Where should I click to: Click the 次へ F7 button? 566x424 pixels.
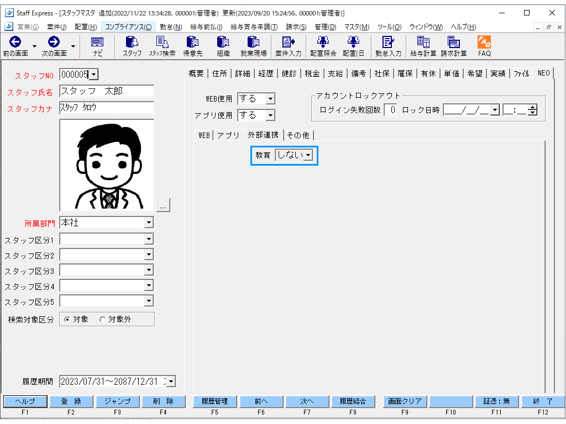click(307, 401)
